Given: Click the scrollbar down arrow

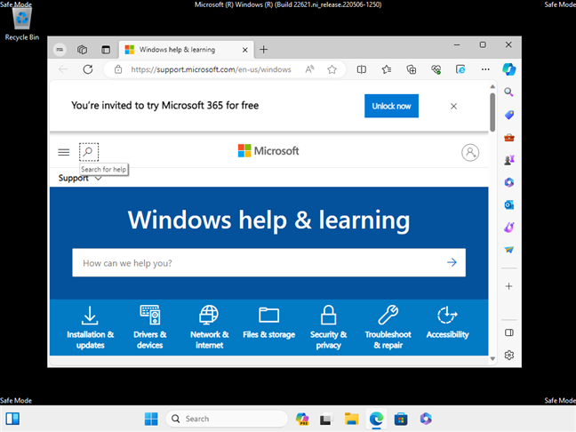Looking at the screenshot, I should 492,359.
